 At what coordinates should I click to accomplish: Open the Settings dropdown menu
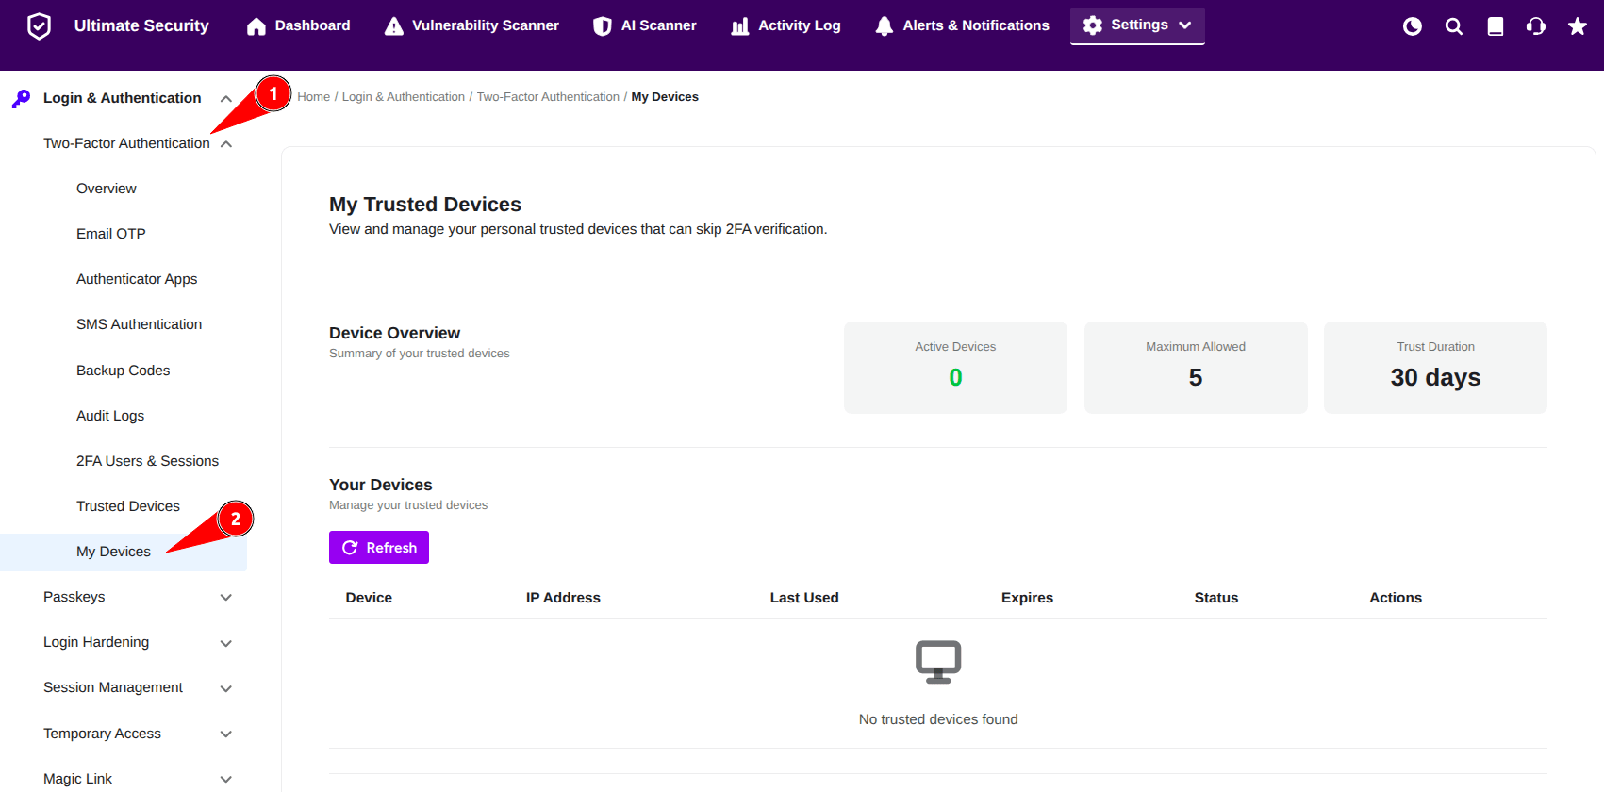pos(1137,25)
